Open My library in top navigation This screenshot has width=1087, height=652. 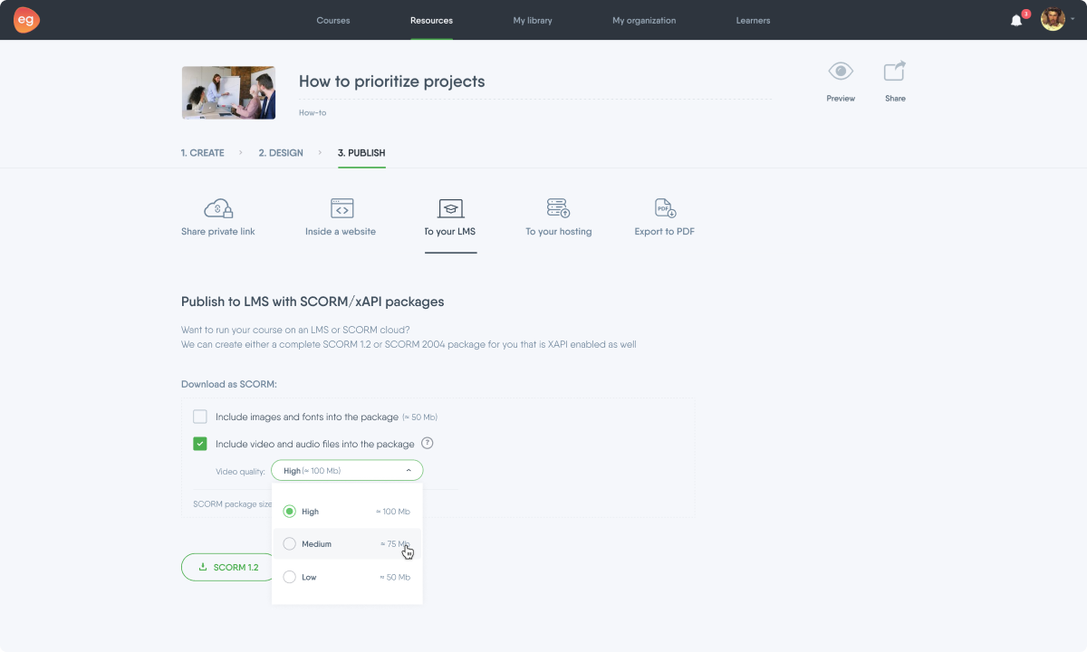coord(533,21)
